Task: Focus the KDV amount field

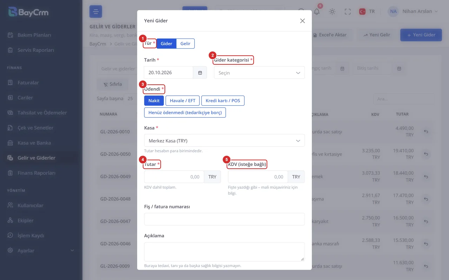Action: pyautogui.click(x=258, y=177)
